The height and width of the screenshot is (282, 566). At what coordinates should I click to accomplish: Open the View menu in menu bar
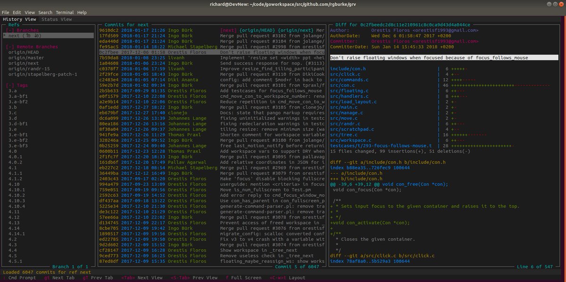click(29, 12)
